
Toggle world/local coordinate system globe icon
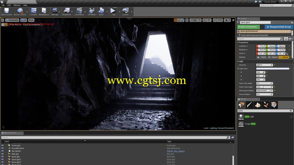pyautogui.click(x=187, y=20)
